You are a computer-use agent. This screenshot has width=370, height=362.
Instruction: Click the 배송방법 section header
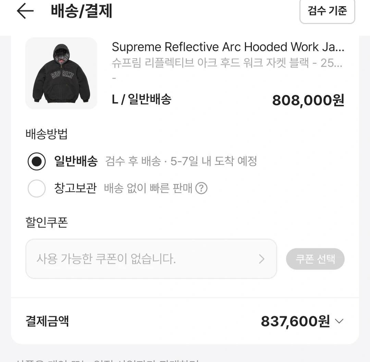click(x=47, y=134)
